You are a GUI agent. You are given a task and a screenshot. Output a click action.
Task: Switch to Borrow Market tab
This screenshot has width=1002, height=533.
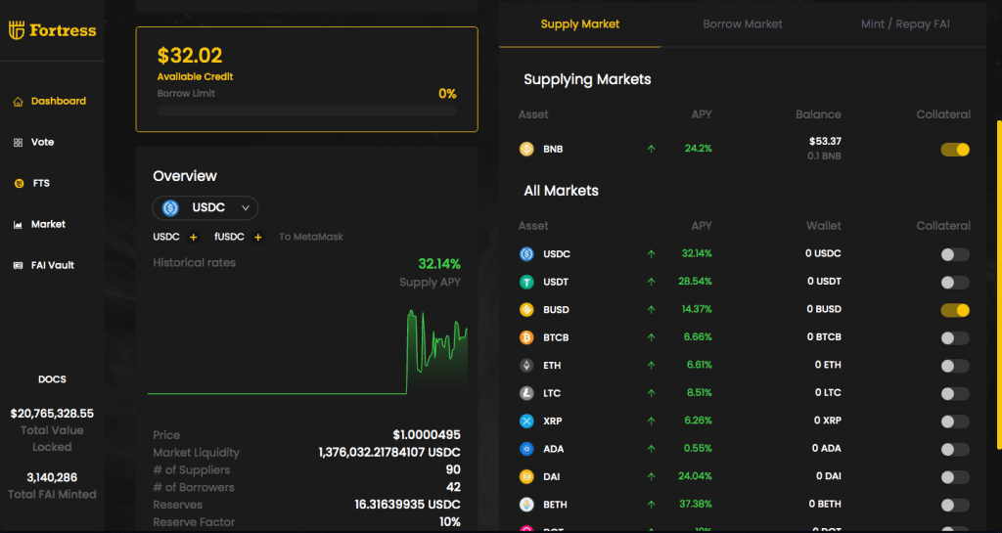tap(743, 24)
